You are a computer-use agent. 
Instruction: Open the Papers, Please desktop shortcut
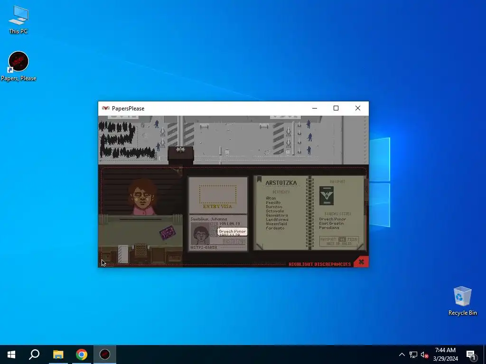pos(19,66)
